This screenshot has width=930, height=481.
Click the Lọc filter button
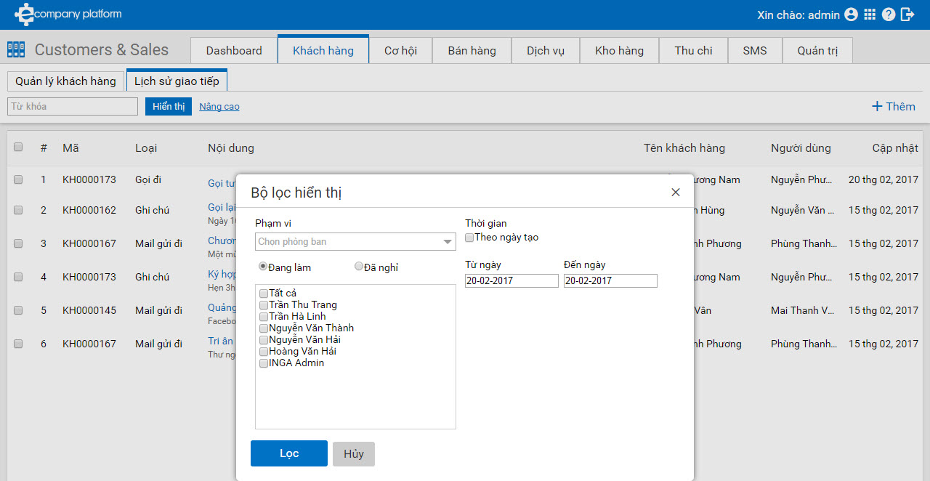(x=289, y=453)
